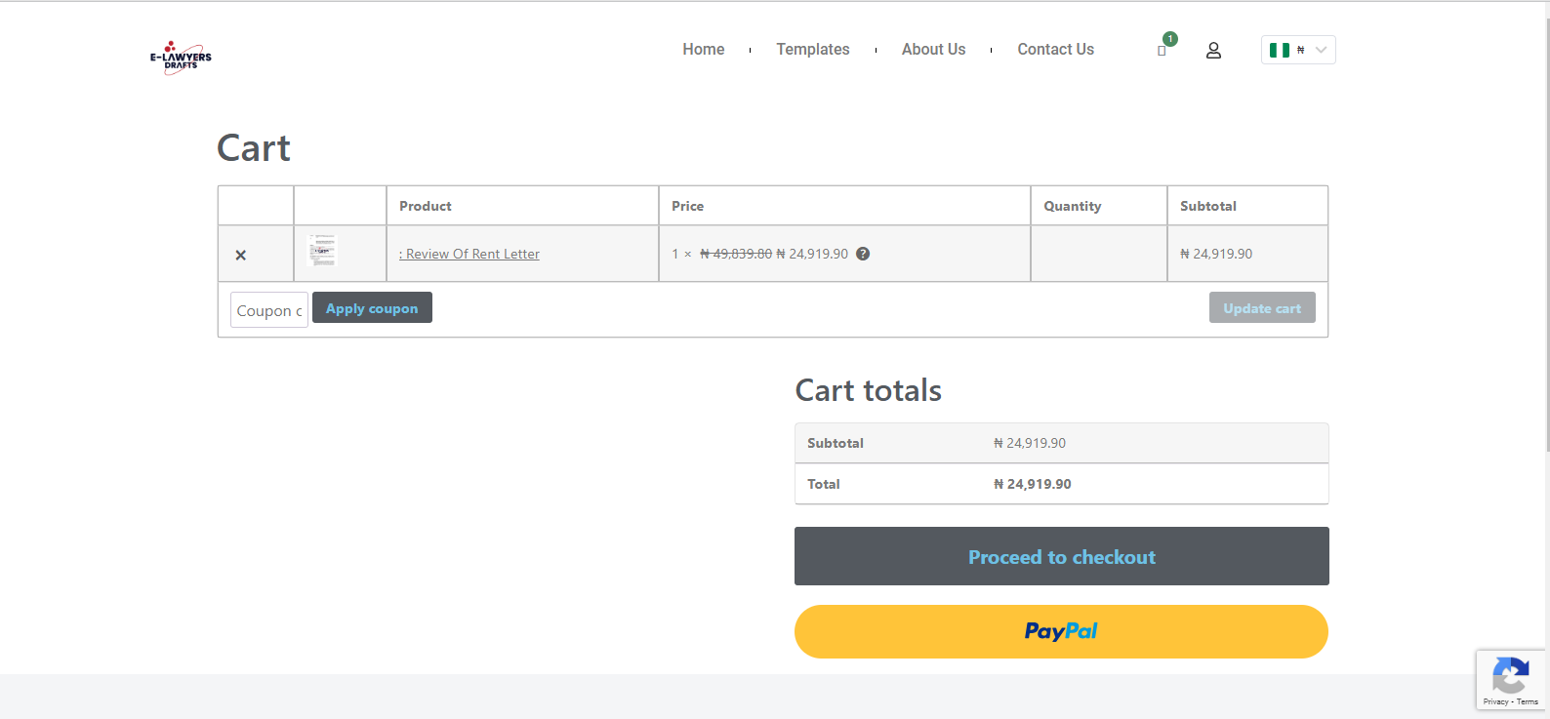This screenshot has height=719, width=1550.
Task: Pay with the PayPal button
Action: (1061, 631)
